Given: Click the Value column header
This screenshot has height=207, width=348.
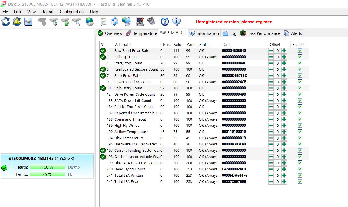Looking at the screenshot, I should click(x=179, y=45).
